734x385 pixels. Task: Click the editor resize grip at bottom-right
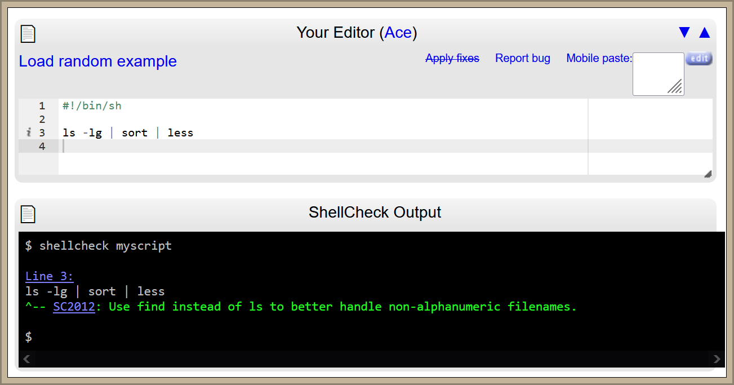coord(708,174)
